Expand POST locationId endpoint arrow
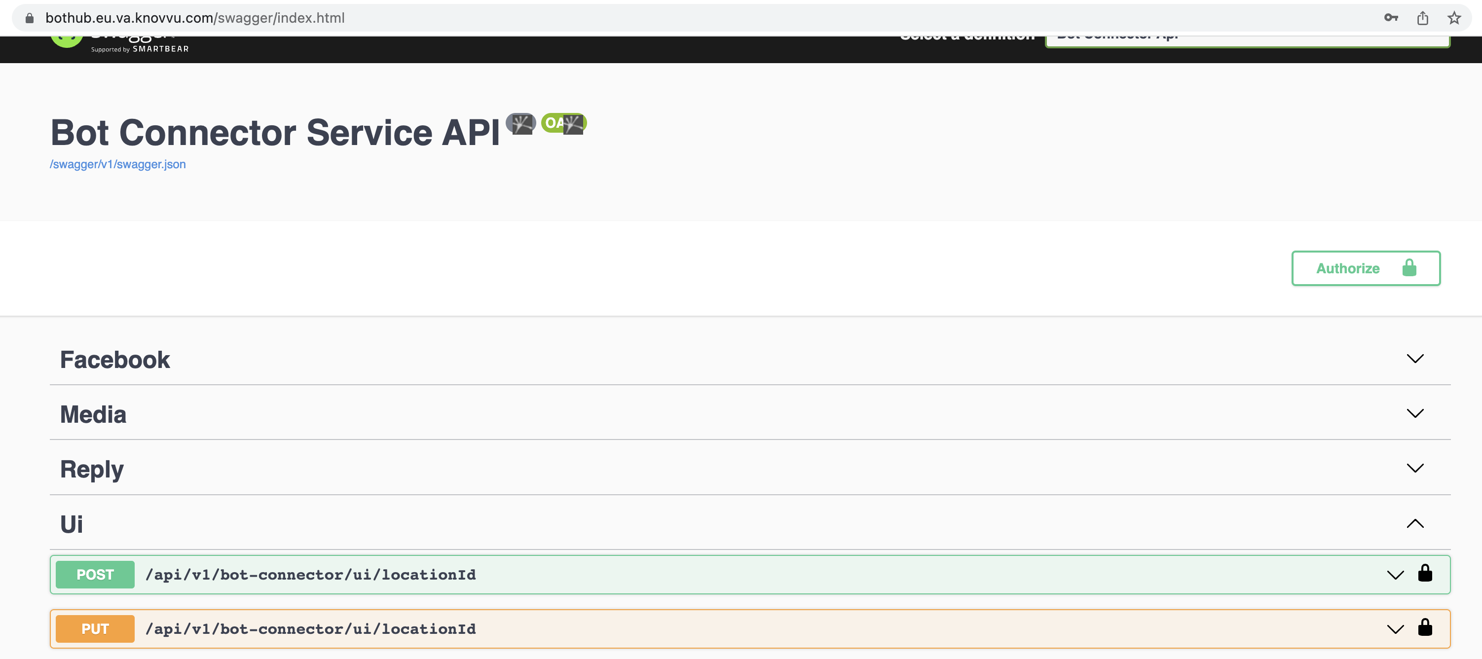This screenshot has width=1482, height=659. click(1395, 575)
